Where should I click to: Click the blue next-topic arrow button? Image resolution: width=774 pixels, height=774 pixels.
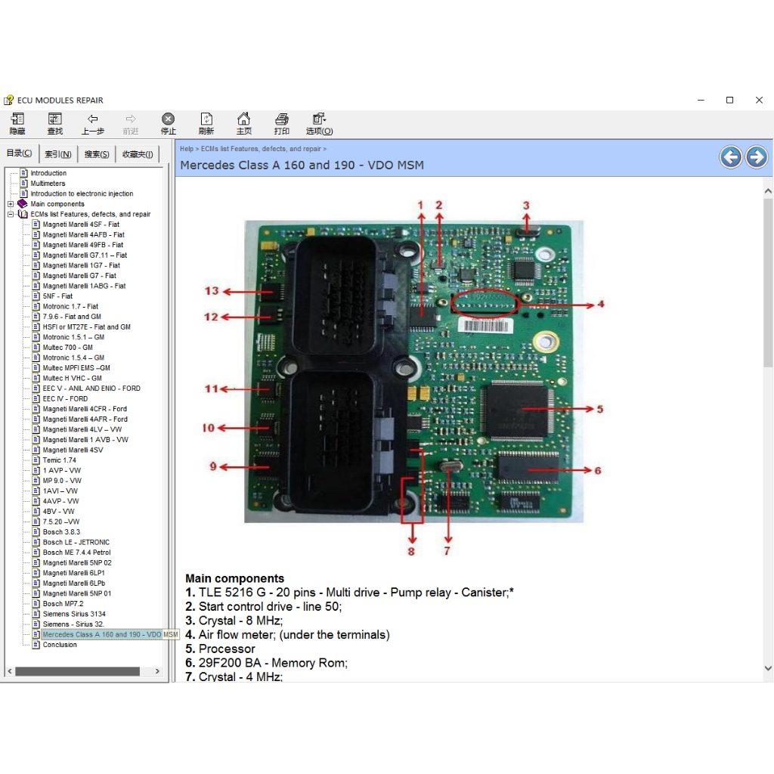pos(756,157)
